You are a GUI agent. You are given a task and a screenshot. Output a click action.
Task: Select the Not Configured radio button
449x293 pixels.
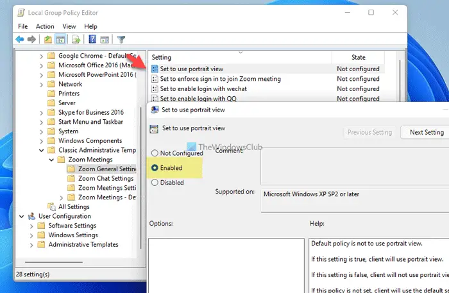tap(155, 153)
